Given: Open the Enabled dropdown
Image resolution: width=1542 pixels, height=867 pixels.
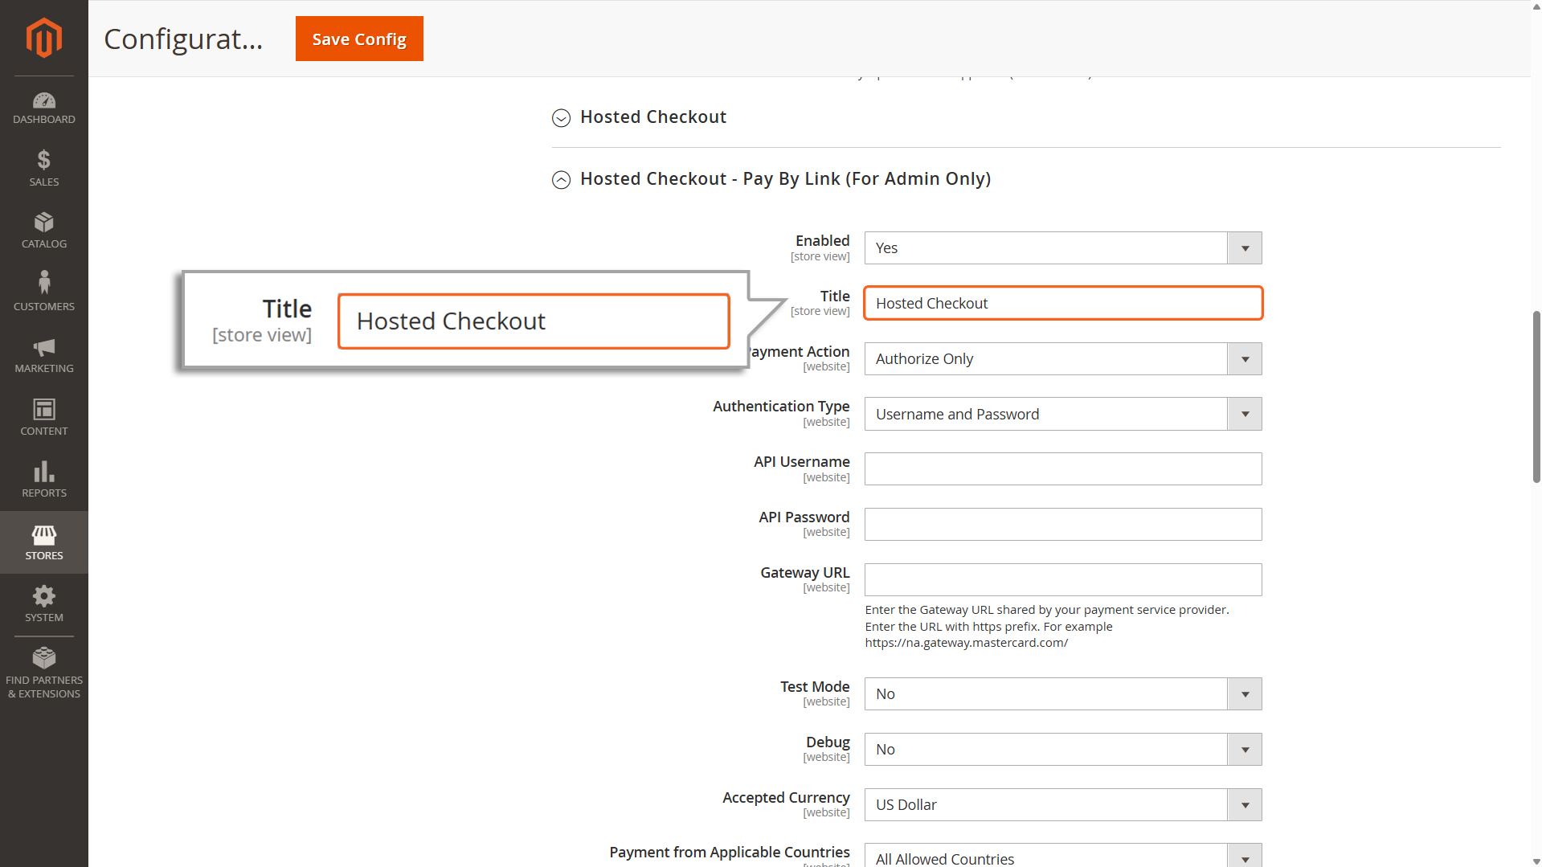Looking at the screenshot, I should click(x=1062, y=248).
